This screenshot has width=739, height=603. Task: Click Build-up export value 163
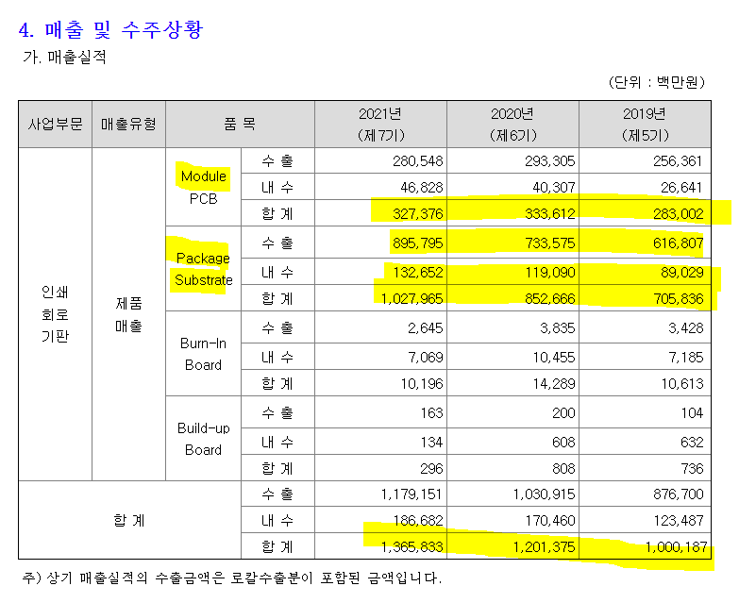431,412
